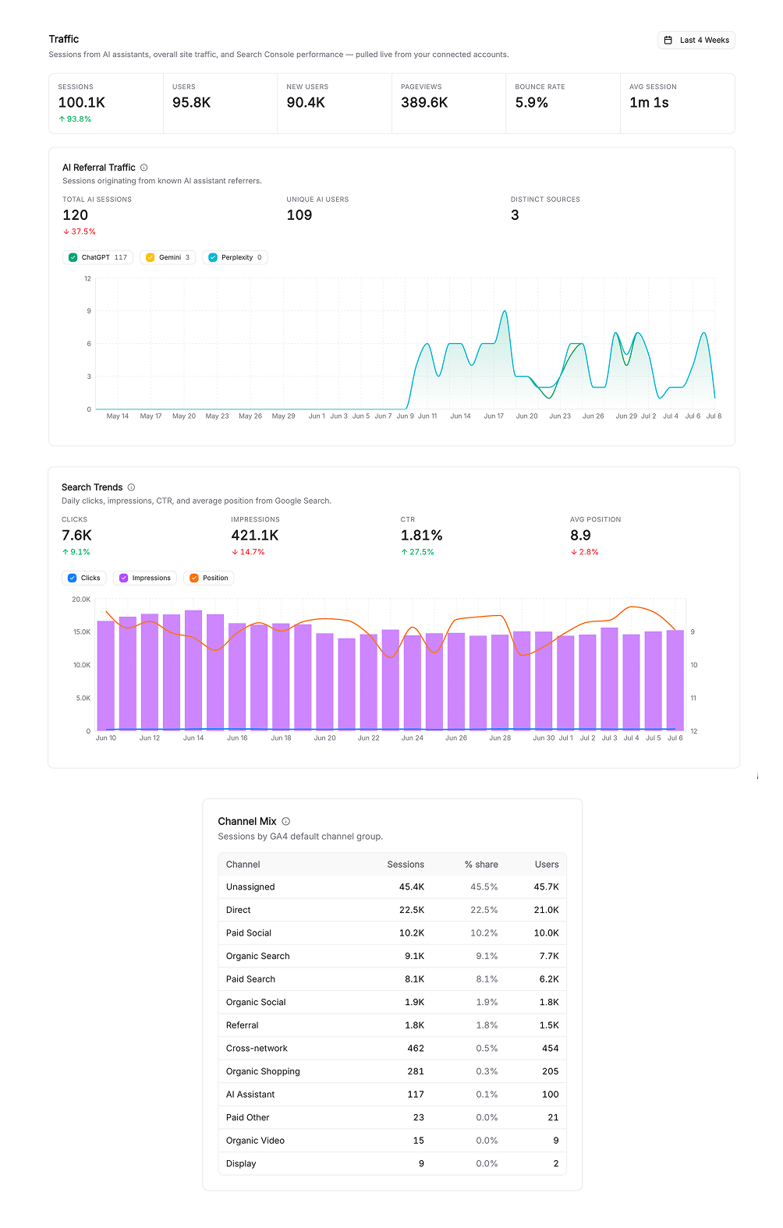
Task: Click the AI sessions change 37.5%
Action: (80, 232)
